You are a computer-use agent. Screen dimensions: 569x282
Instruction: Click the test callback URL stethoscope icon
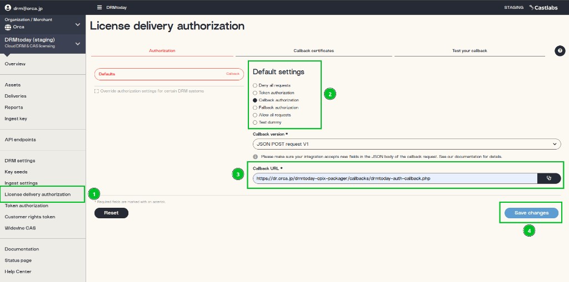point(549,178)
